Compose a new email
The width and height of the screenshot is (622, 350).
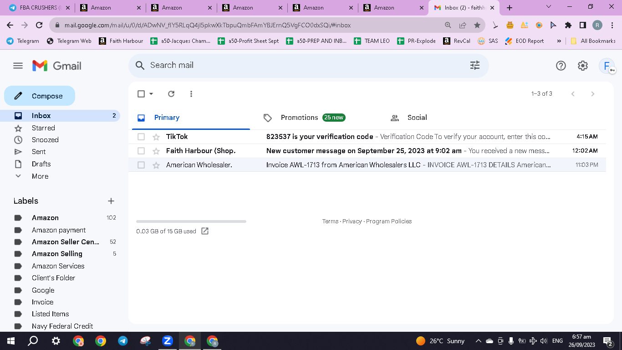[40, 96]
